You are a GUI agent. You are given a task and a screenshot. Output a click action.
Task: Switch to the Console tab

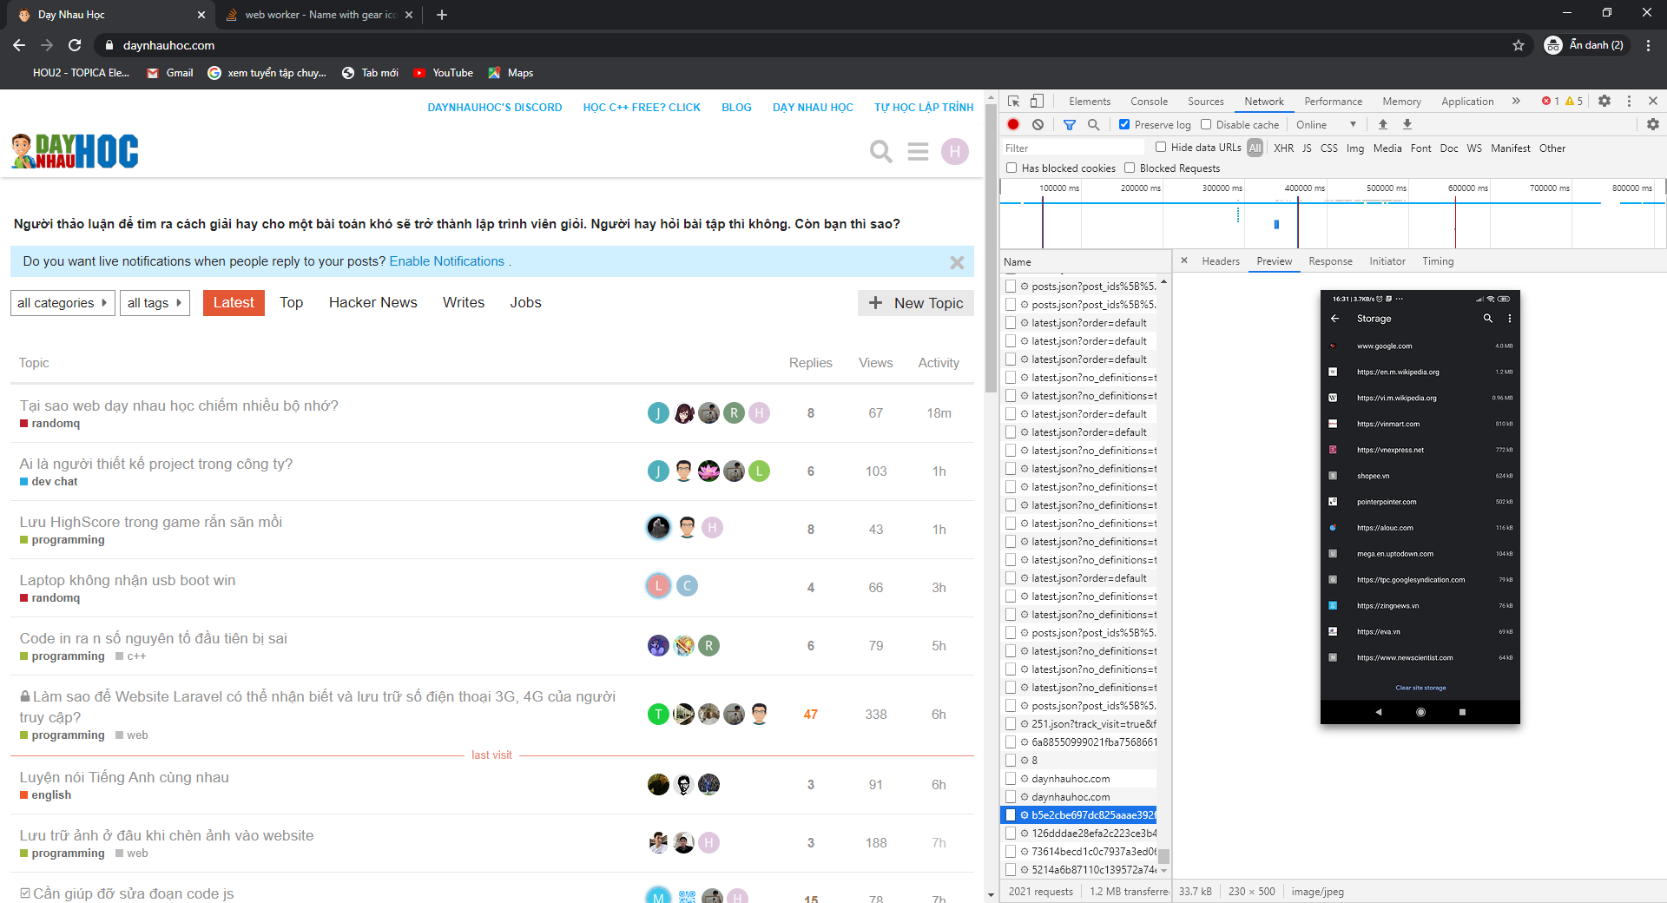click(1149, 102)
